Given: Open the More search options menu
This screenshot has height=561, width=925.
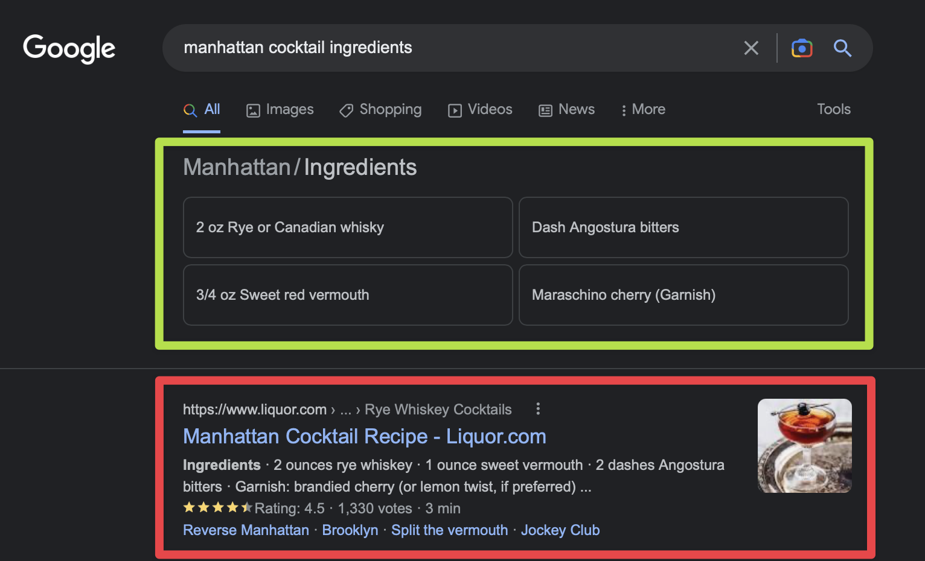Looking at the screenshot, I should (642, 110).
